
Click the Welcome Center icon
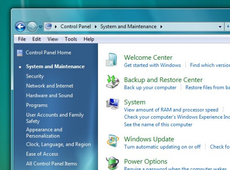point(112,60)
